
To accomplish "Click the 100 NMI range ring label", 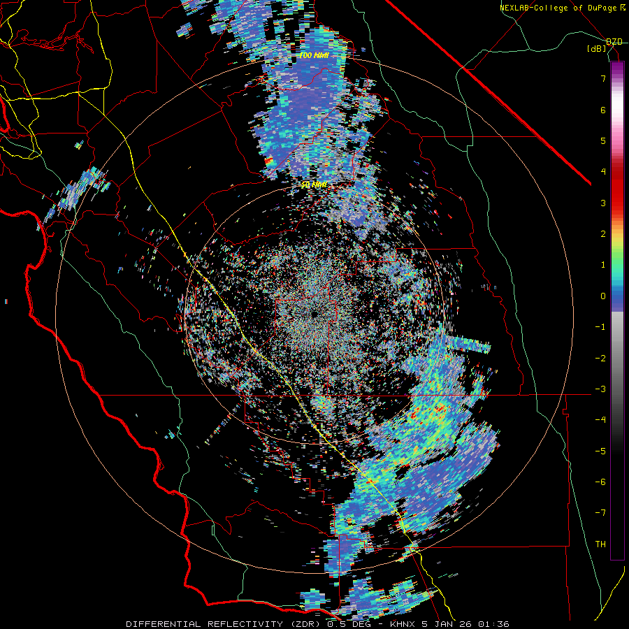I will (x=314, y=55).
